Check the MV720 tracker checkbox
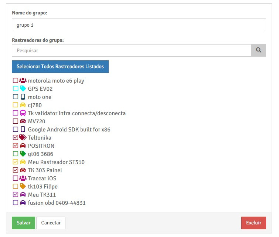Image resolution: width=279 pixels, height=237 pixels. click(16, 121)
